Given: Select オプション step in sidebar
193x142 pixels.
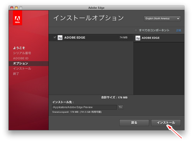Looking at the screenshot, I should [29, 63].
